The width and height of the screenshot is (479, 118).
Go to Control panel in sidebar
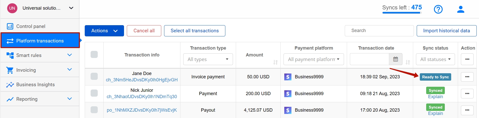click(31, 26)
